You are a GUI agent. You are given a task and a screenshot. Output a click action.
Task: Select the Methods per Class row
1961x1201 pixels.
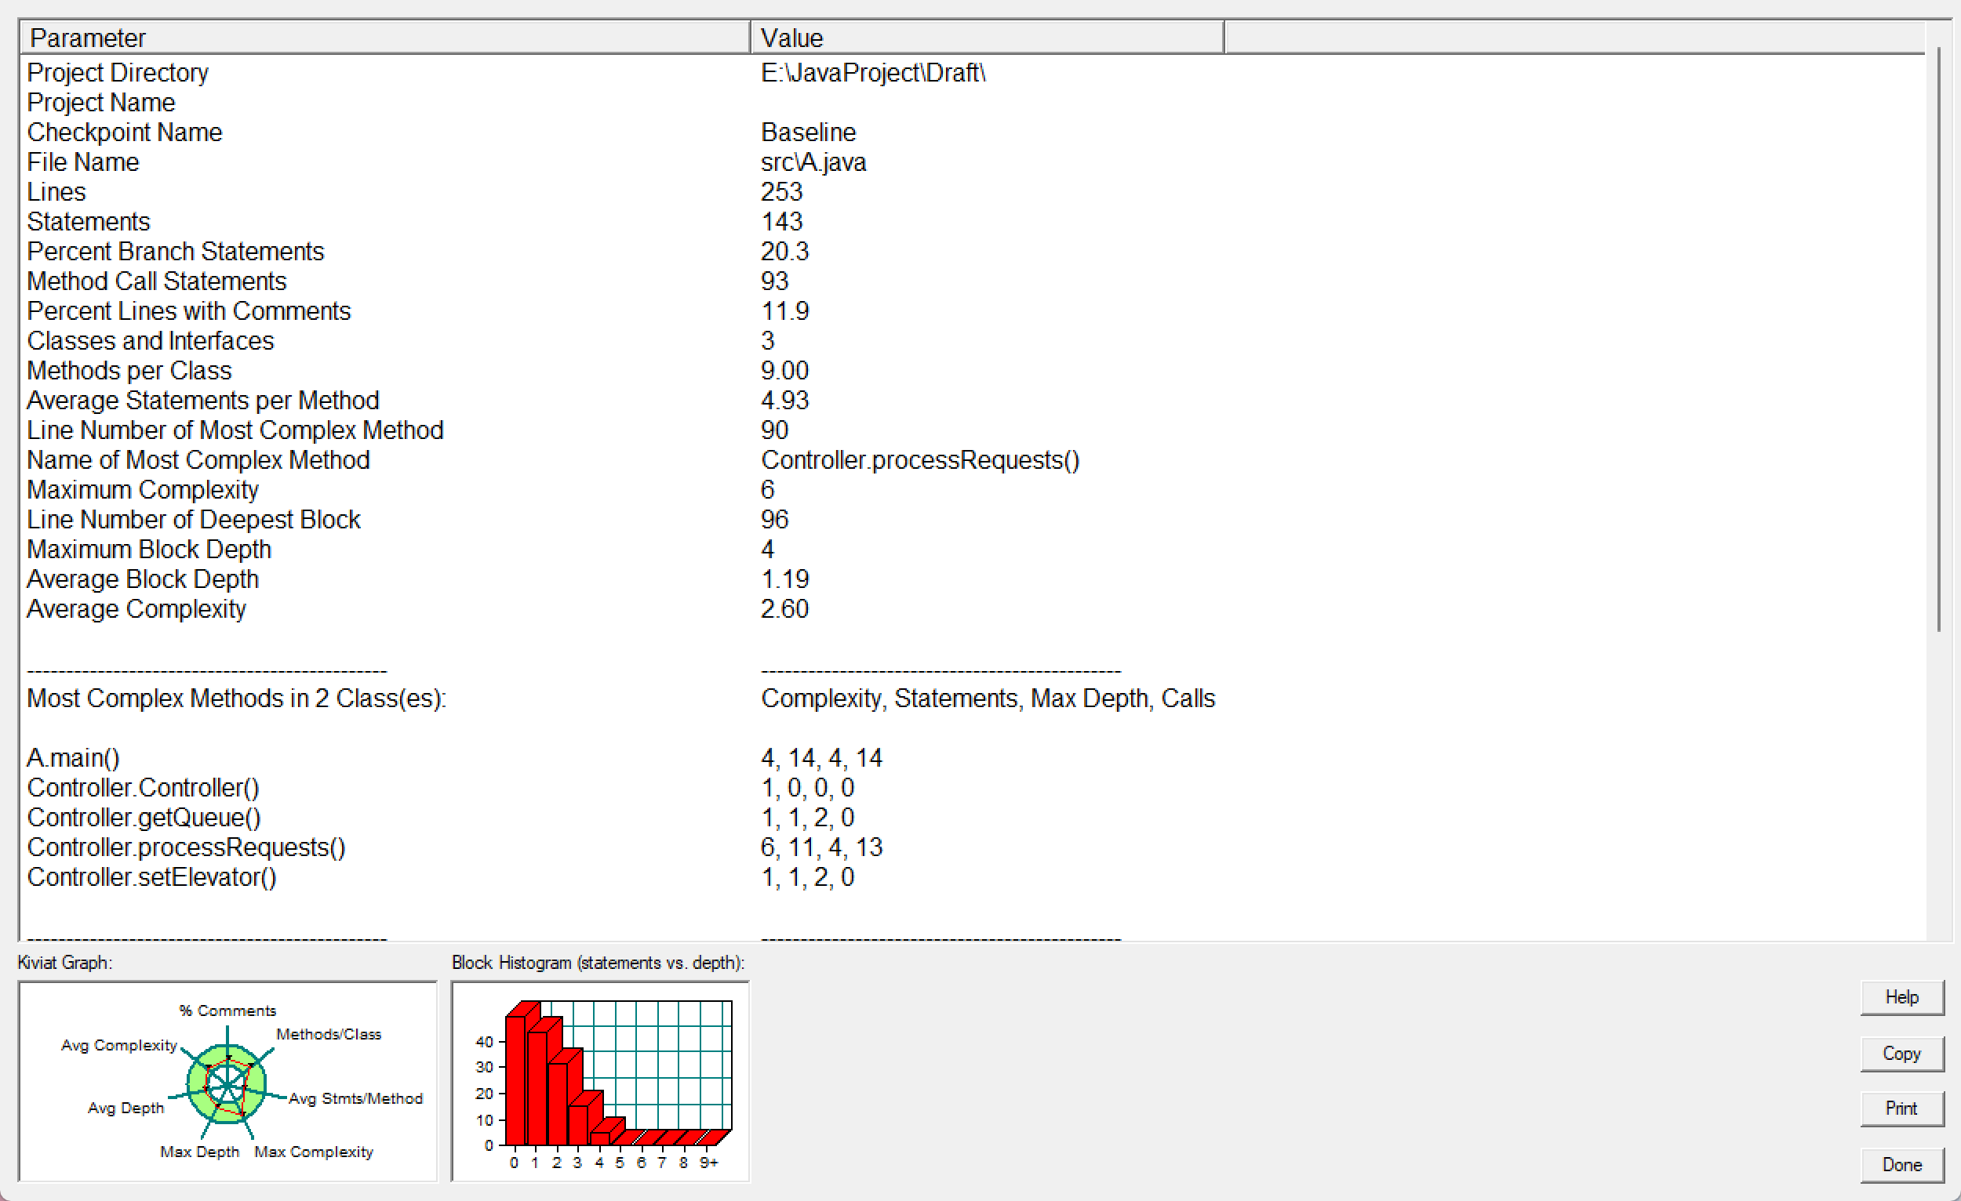tap(129, 371)
